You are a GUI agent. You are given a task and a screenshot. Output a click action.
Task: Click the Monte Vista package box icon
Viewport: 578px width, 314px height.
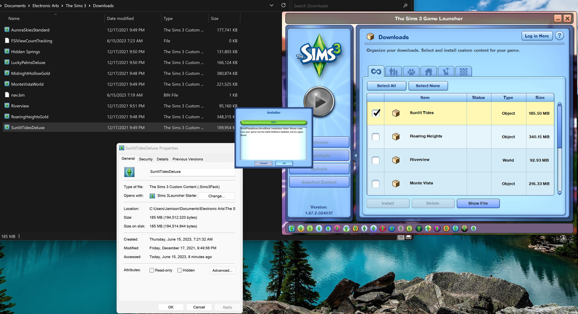[x=396, y=183]
